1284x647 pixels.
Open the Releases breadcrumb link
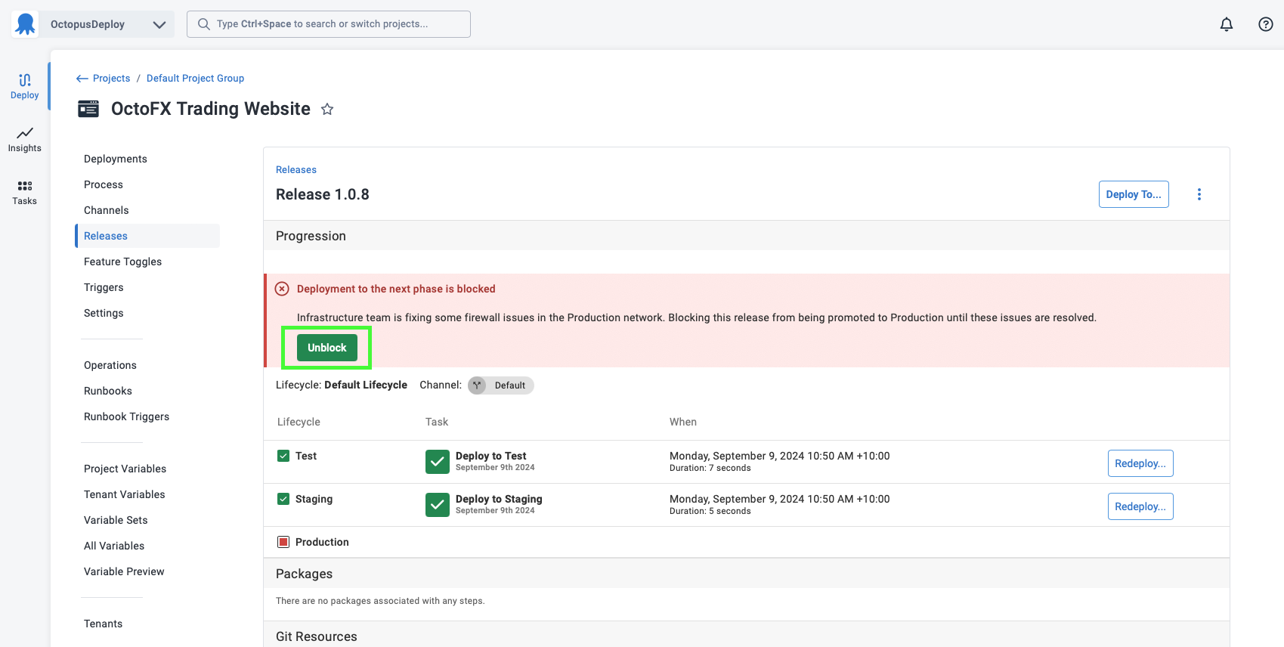click(x=296, y=170)
